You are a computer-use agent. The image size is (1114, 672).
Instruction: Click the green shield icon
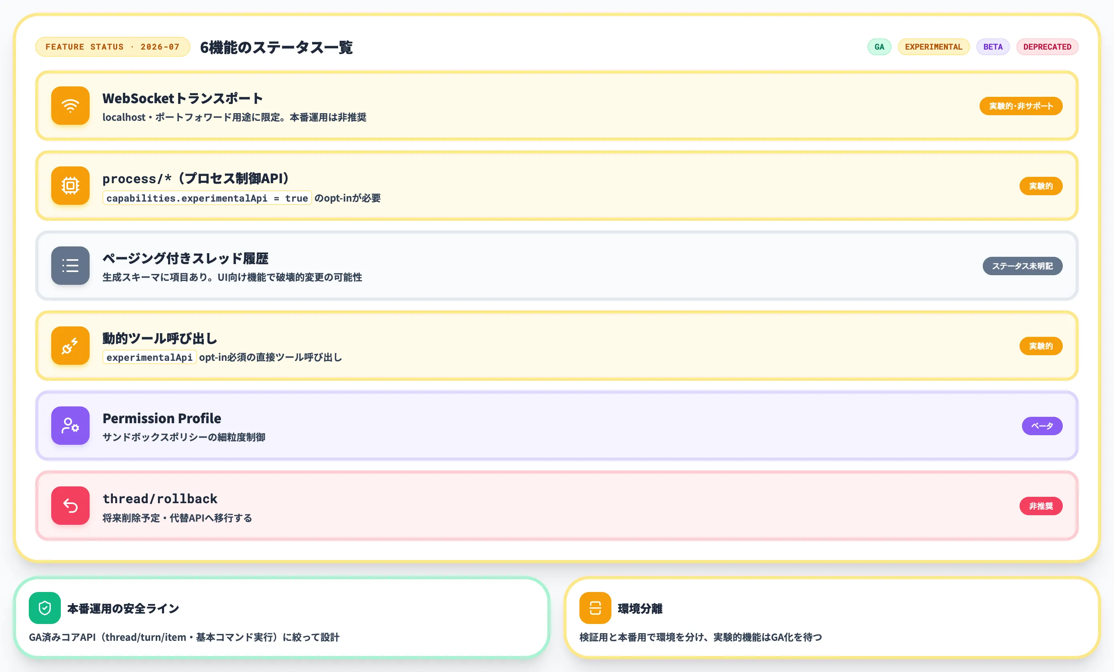pos(45,608)
